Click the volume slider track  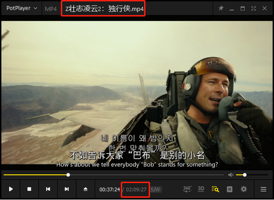[x=252, y=175]
